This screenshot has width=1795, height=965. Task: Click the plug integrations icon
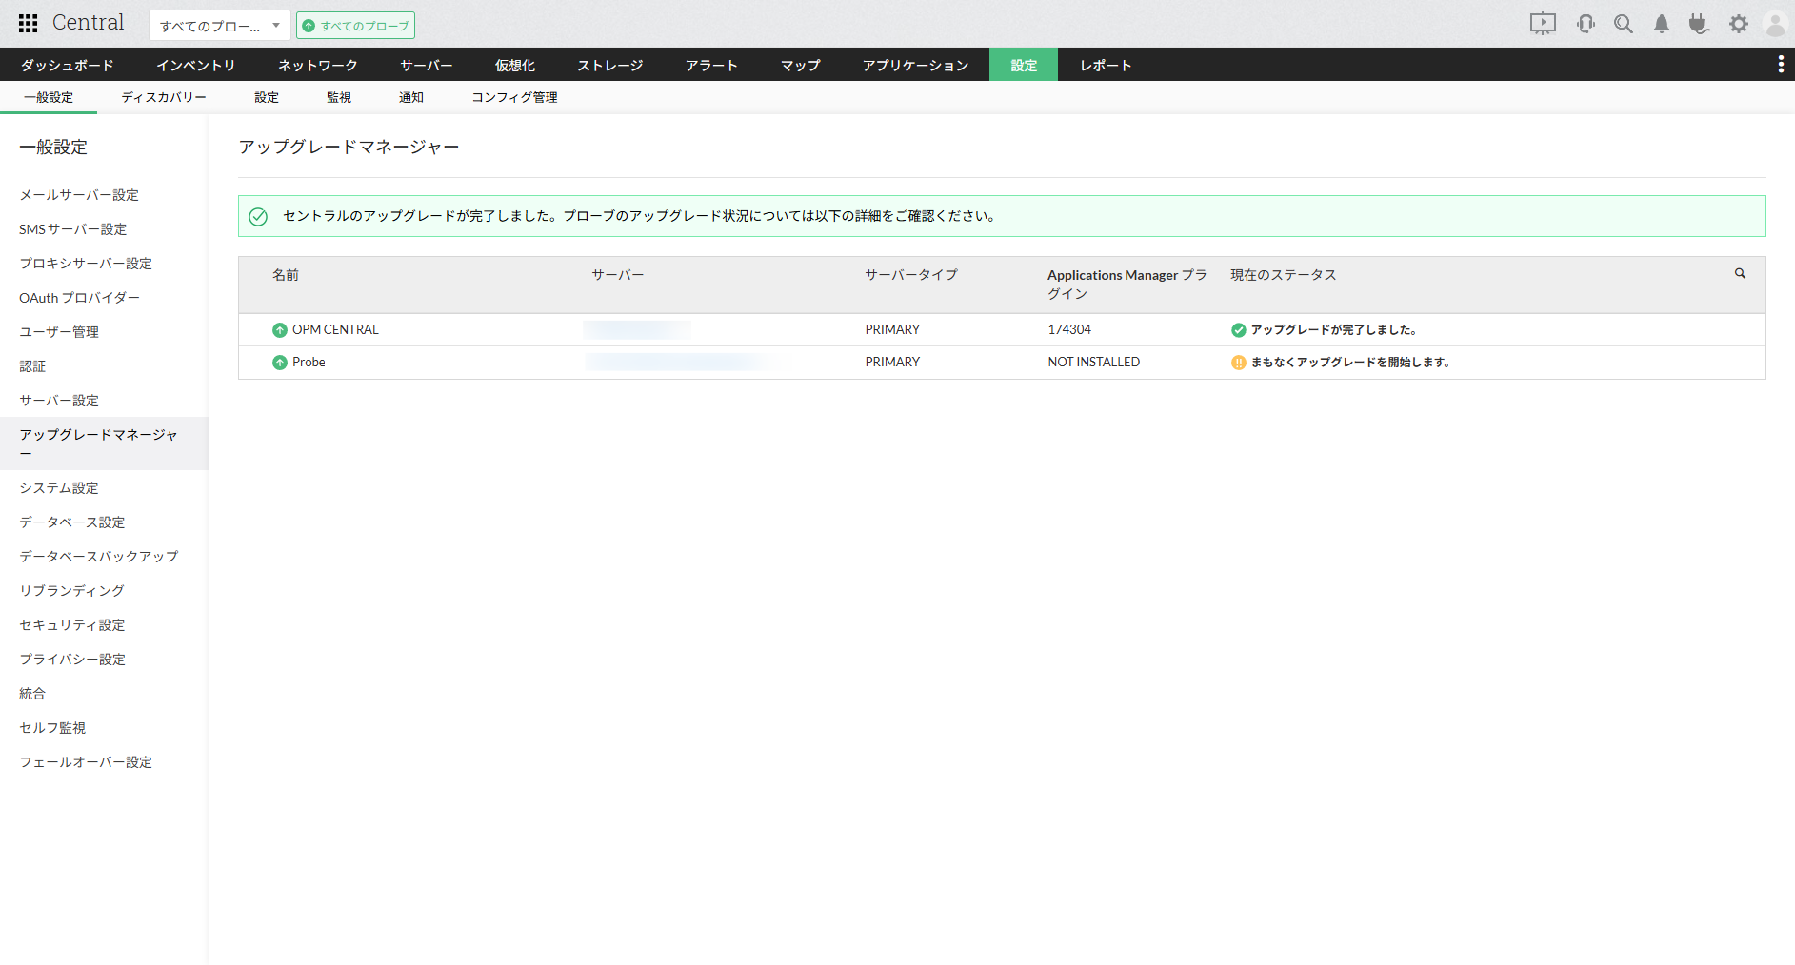click(1699, 24)
